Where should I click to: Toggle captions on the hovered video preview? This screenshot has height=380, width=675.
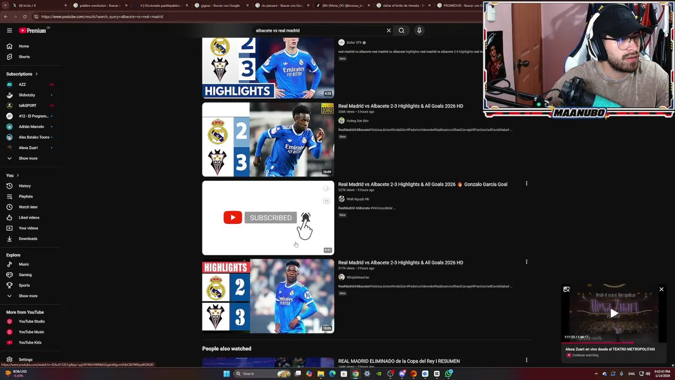[x=326, y=201]
